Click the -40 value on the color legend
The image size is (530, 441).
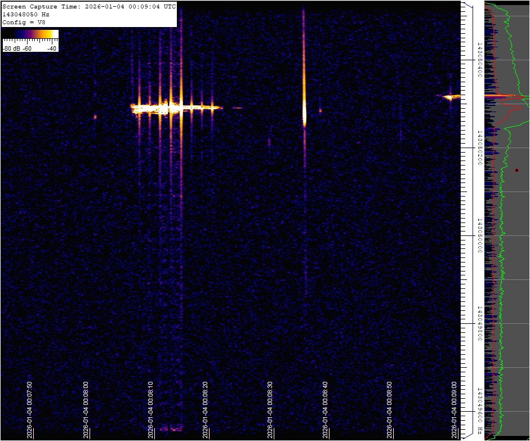point(52,48)
